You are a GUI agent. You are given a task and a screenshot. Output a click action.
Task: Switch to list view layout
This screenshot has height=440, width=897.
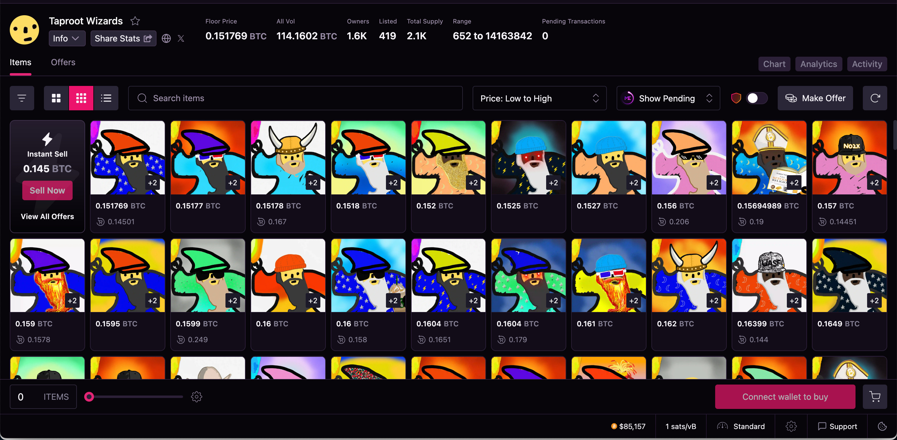(106, 98)
